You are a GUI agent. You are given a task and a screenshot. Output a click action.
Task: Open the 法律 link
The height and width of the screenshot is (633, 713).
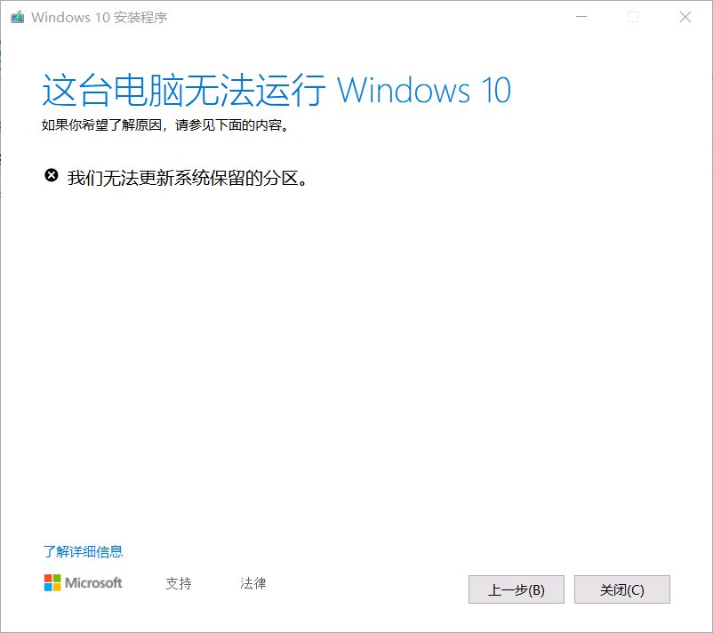(x=252, y=583)
